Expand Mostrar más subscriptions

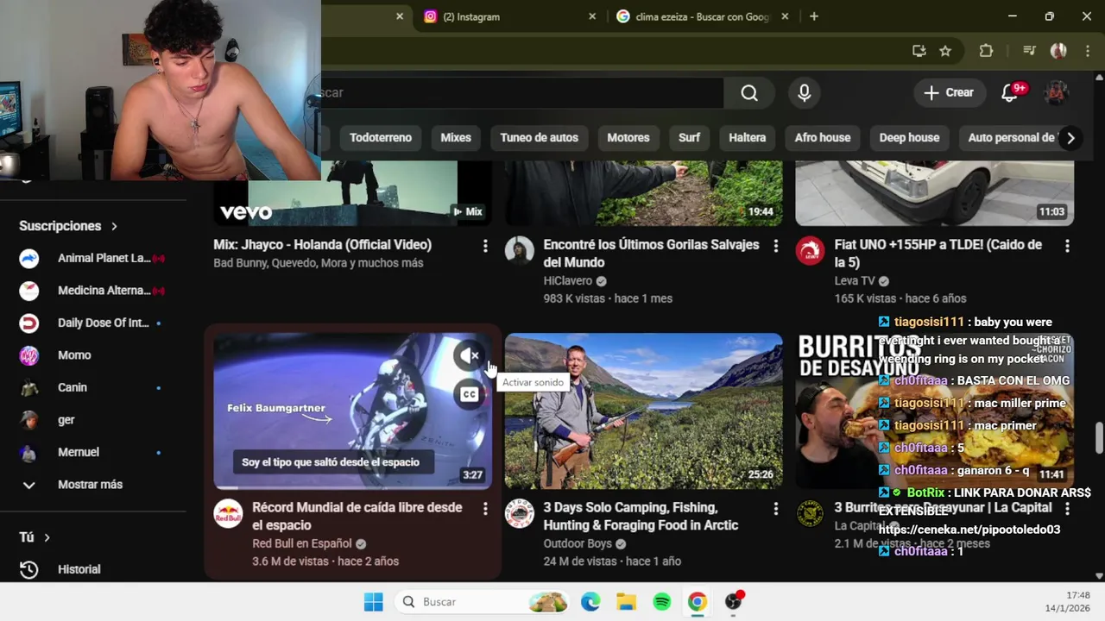coord(93,485)
